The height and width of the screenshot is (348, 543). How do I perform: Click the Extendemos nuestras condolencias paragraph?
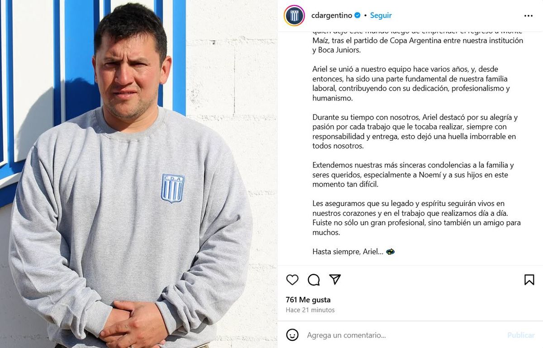coord(413,175)
